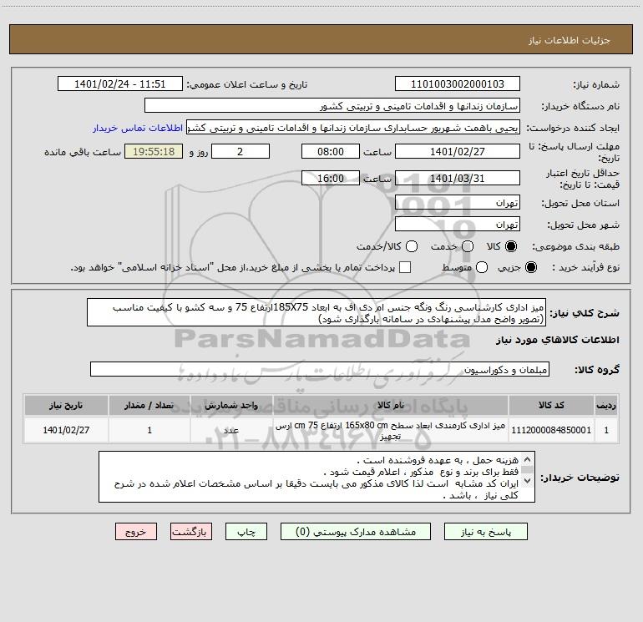Click the delivery city تهران field
The height and width of the screenshot is (622, 643).
pyautogui.click(x=458, y=225)
